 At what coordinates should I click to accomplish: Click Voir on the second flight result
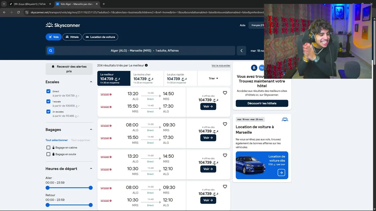[208, 138]
